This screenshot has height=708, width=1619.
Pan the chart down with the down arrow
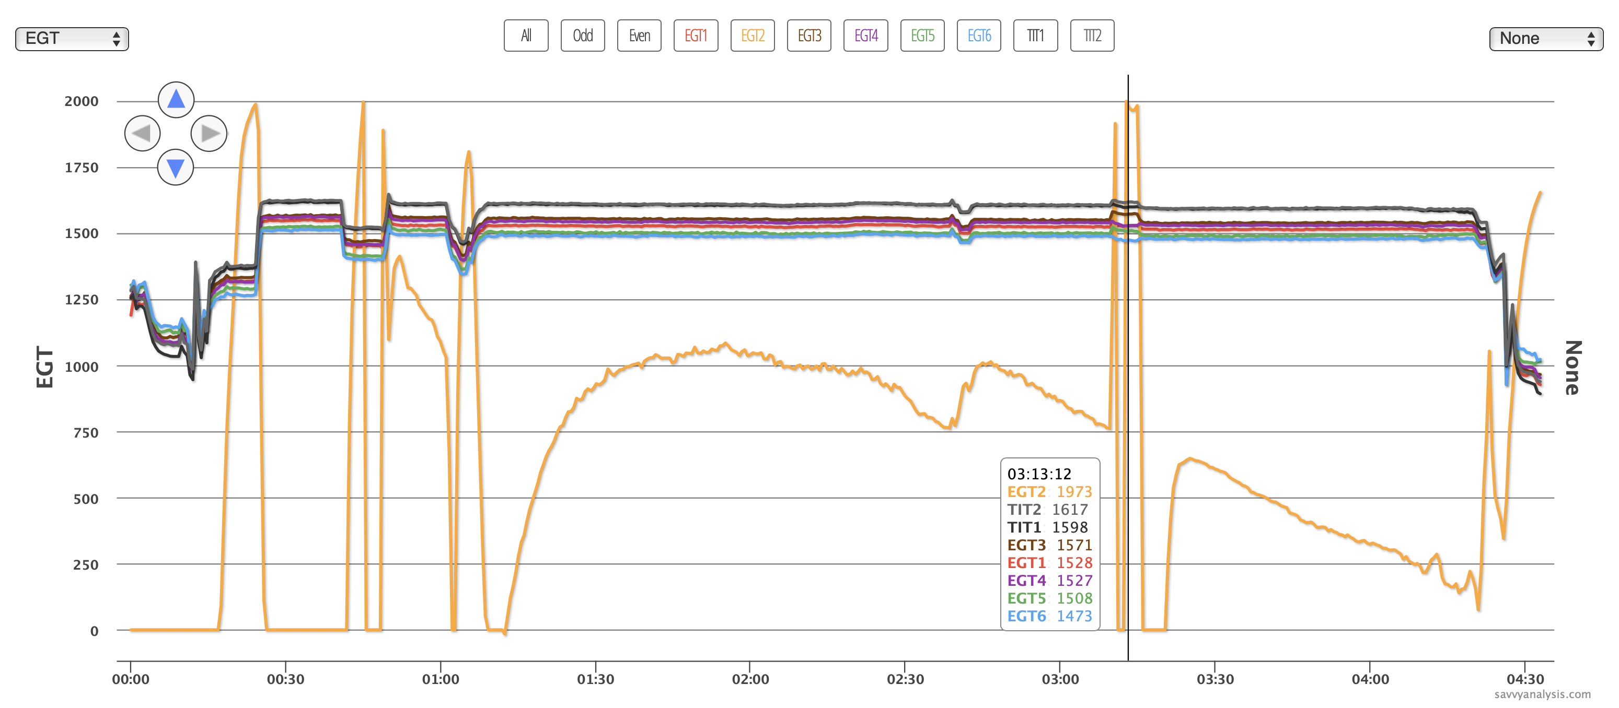(x=176, y=168)
